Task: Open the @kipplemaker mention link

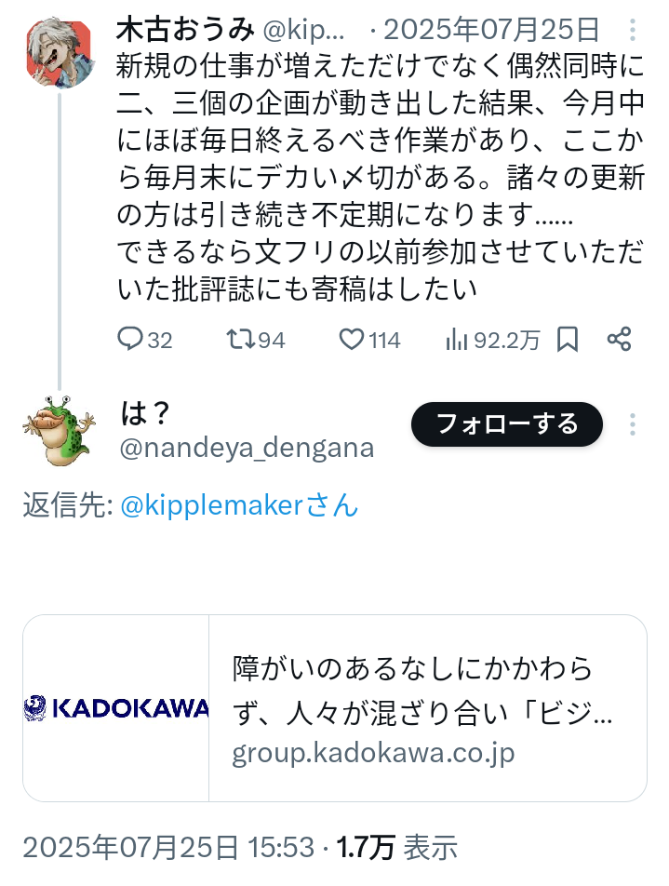Action: click(x=239, y=505)
